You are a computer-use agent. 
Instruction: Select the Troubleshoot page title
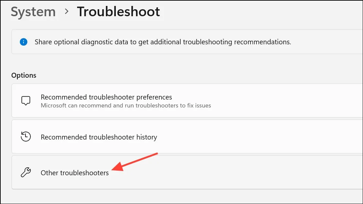click(118, 12)
